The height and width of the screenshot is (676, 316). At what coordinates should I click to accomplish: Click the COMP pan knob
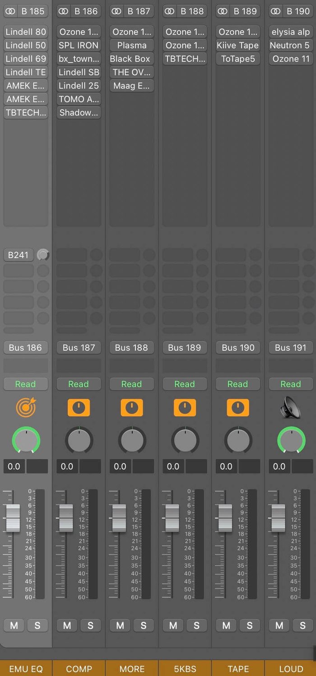(x=79, y=440)
